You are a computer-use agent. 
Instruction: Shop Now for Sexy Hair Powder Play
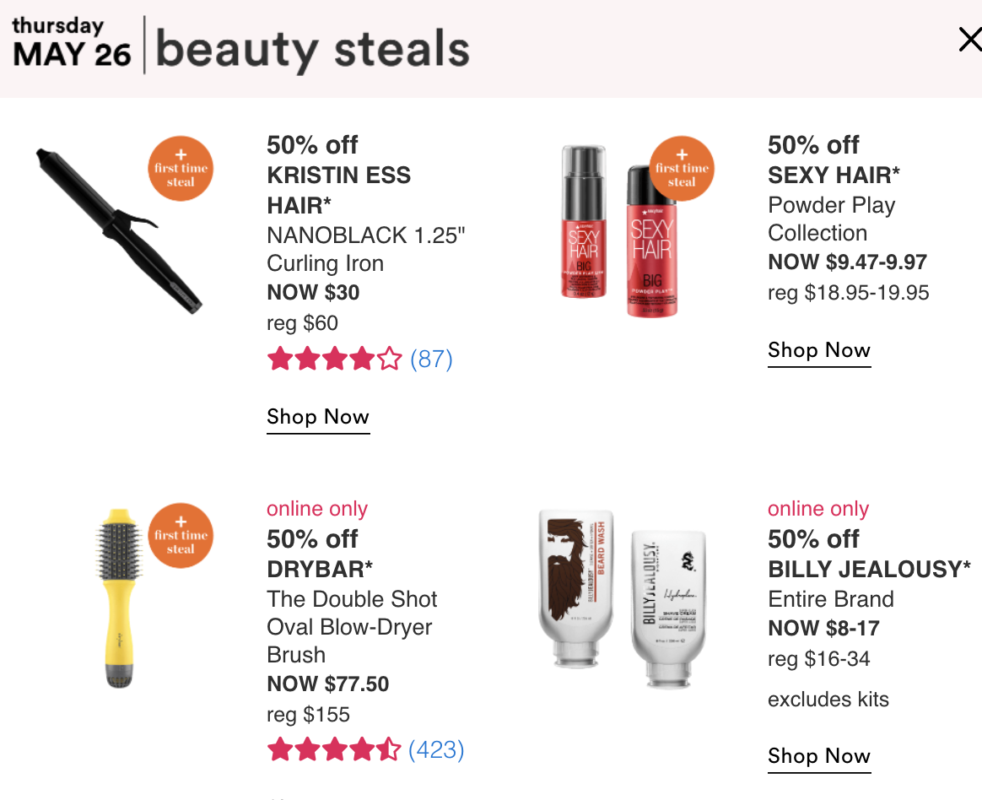coord(819,350)
